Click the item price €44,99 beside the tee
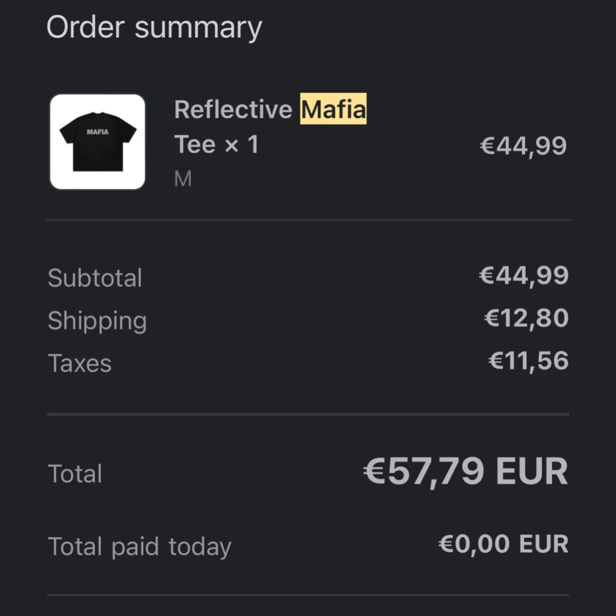Screen dimensions: 616x616 click(523, 146)
